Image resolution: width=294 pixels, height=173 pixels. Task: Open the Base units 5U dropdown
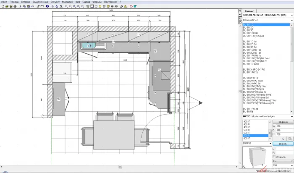tap(291, 20)
